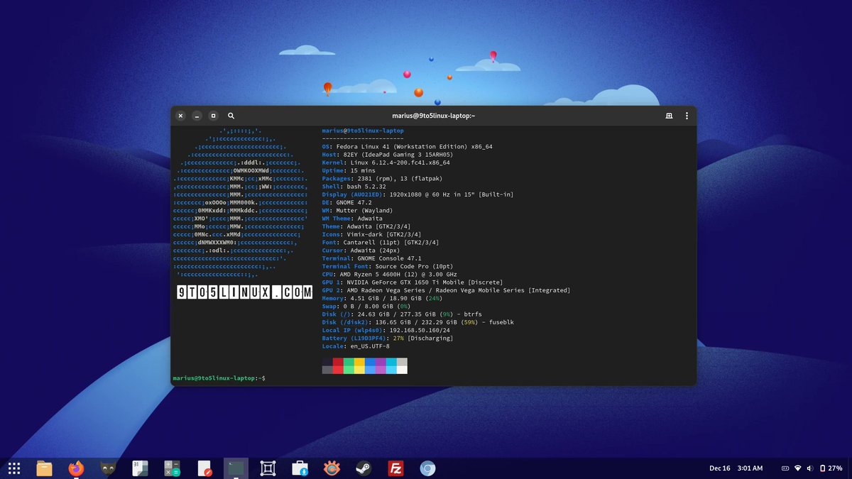Viewport: 852px width, 479px height.
Task: Show the applications grid
Action: 14,468
